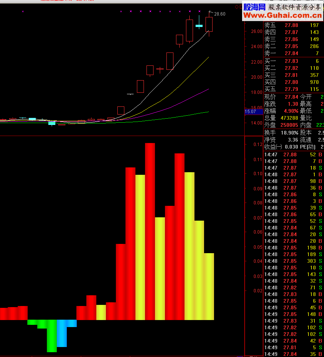The width and height of the screenshot is (324, 357).
Task: Select the 卖三 27.86 ask row
Action: 293,40
